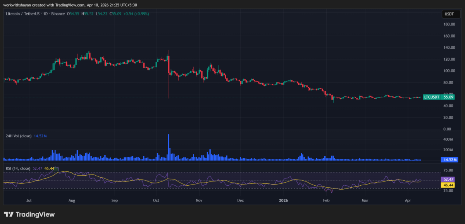Select the LTCUSDT price label on price scale
This screenshot has width=465, height=224.
click(x=431, y=97)
